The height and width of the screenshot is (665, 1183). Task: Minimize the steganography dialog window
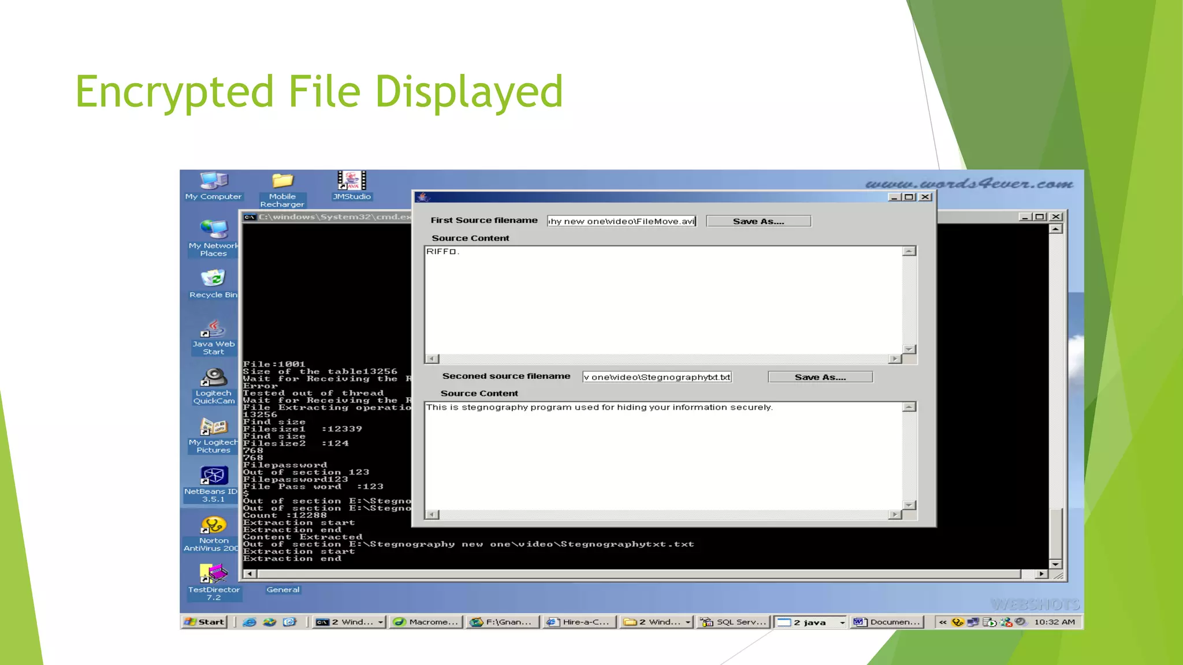click(894, 197)
